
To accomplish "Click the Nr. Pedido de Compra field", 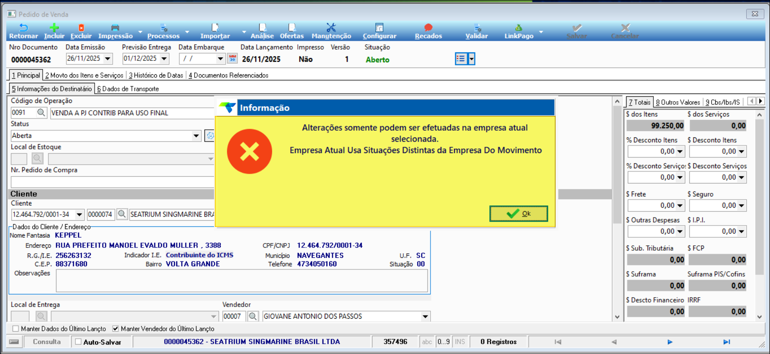I will 112,182.
